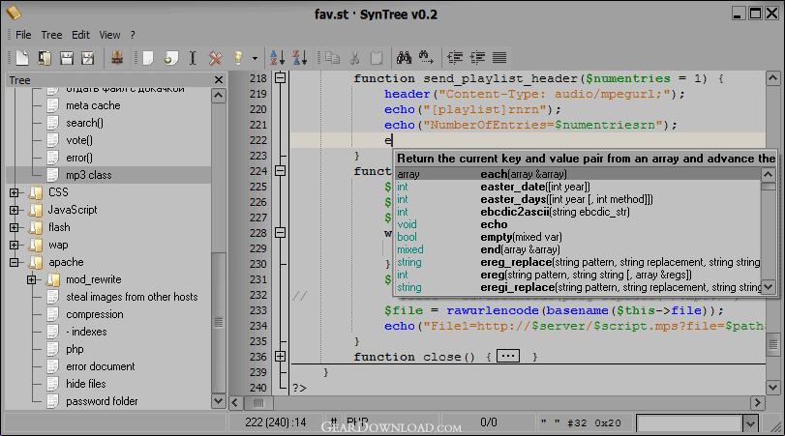Click autocomplete list scroll down arrow
This screenshot has width=785, height=436.
[x=768, y=287]
